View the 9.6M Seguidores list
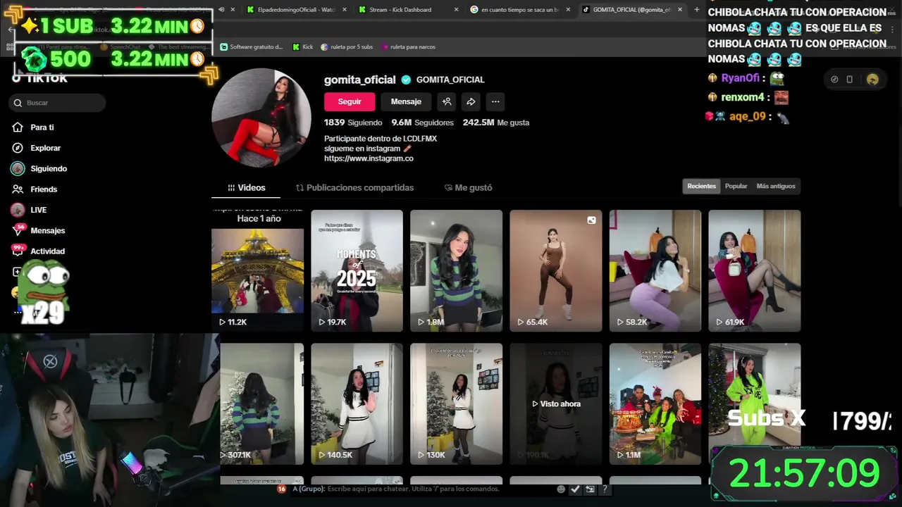Image resolution: width=902 pixels, height=507 pixels. point(423,123)
